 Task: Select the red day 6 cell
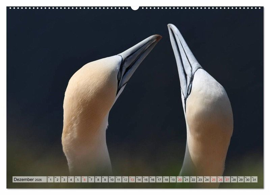pyautogui.click(x=85, y=179)
